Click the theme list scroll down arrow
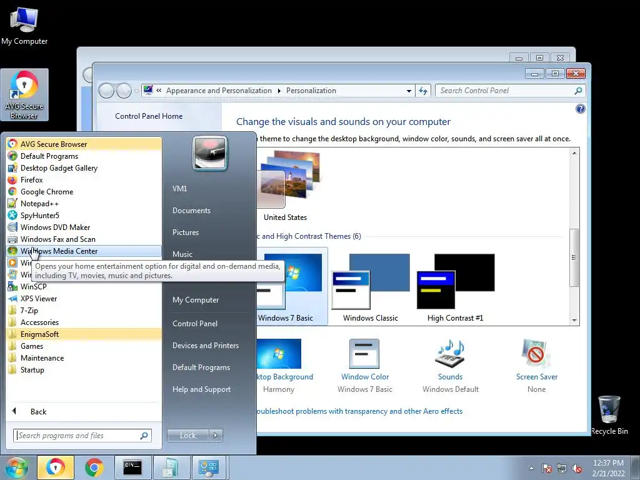 click(574, 321)
